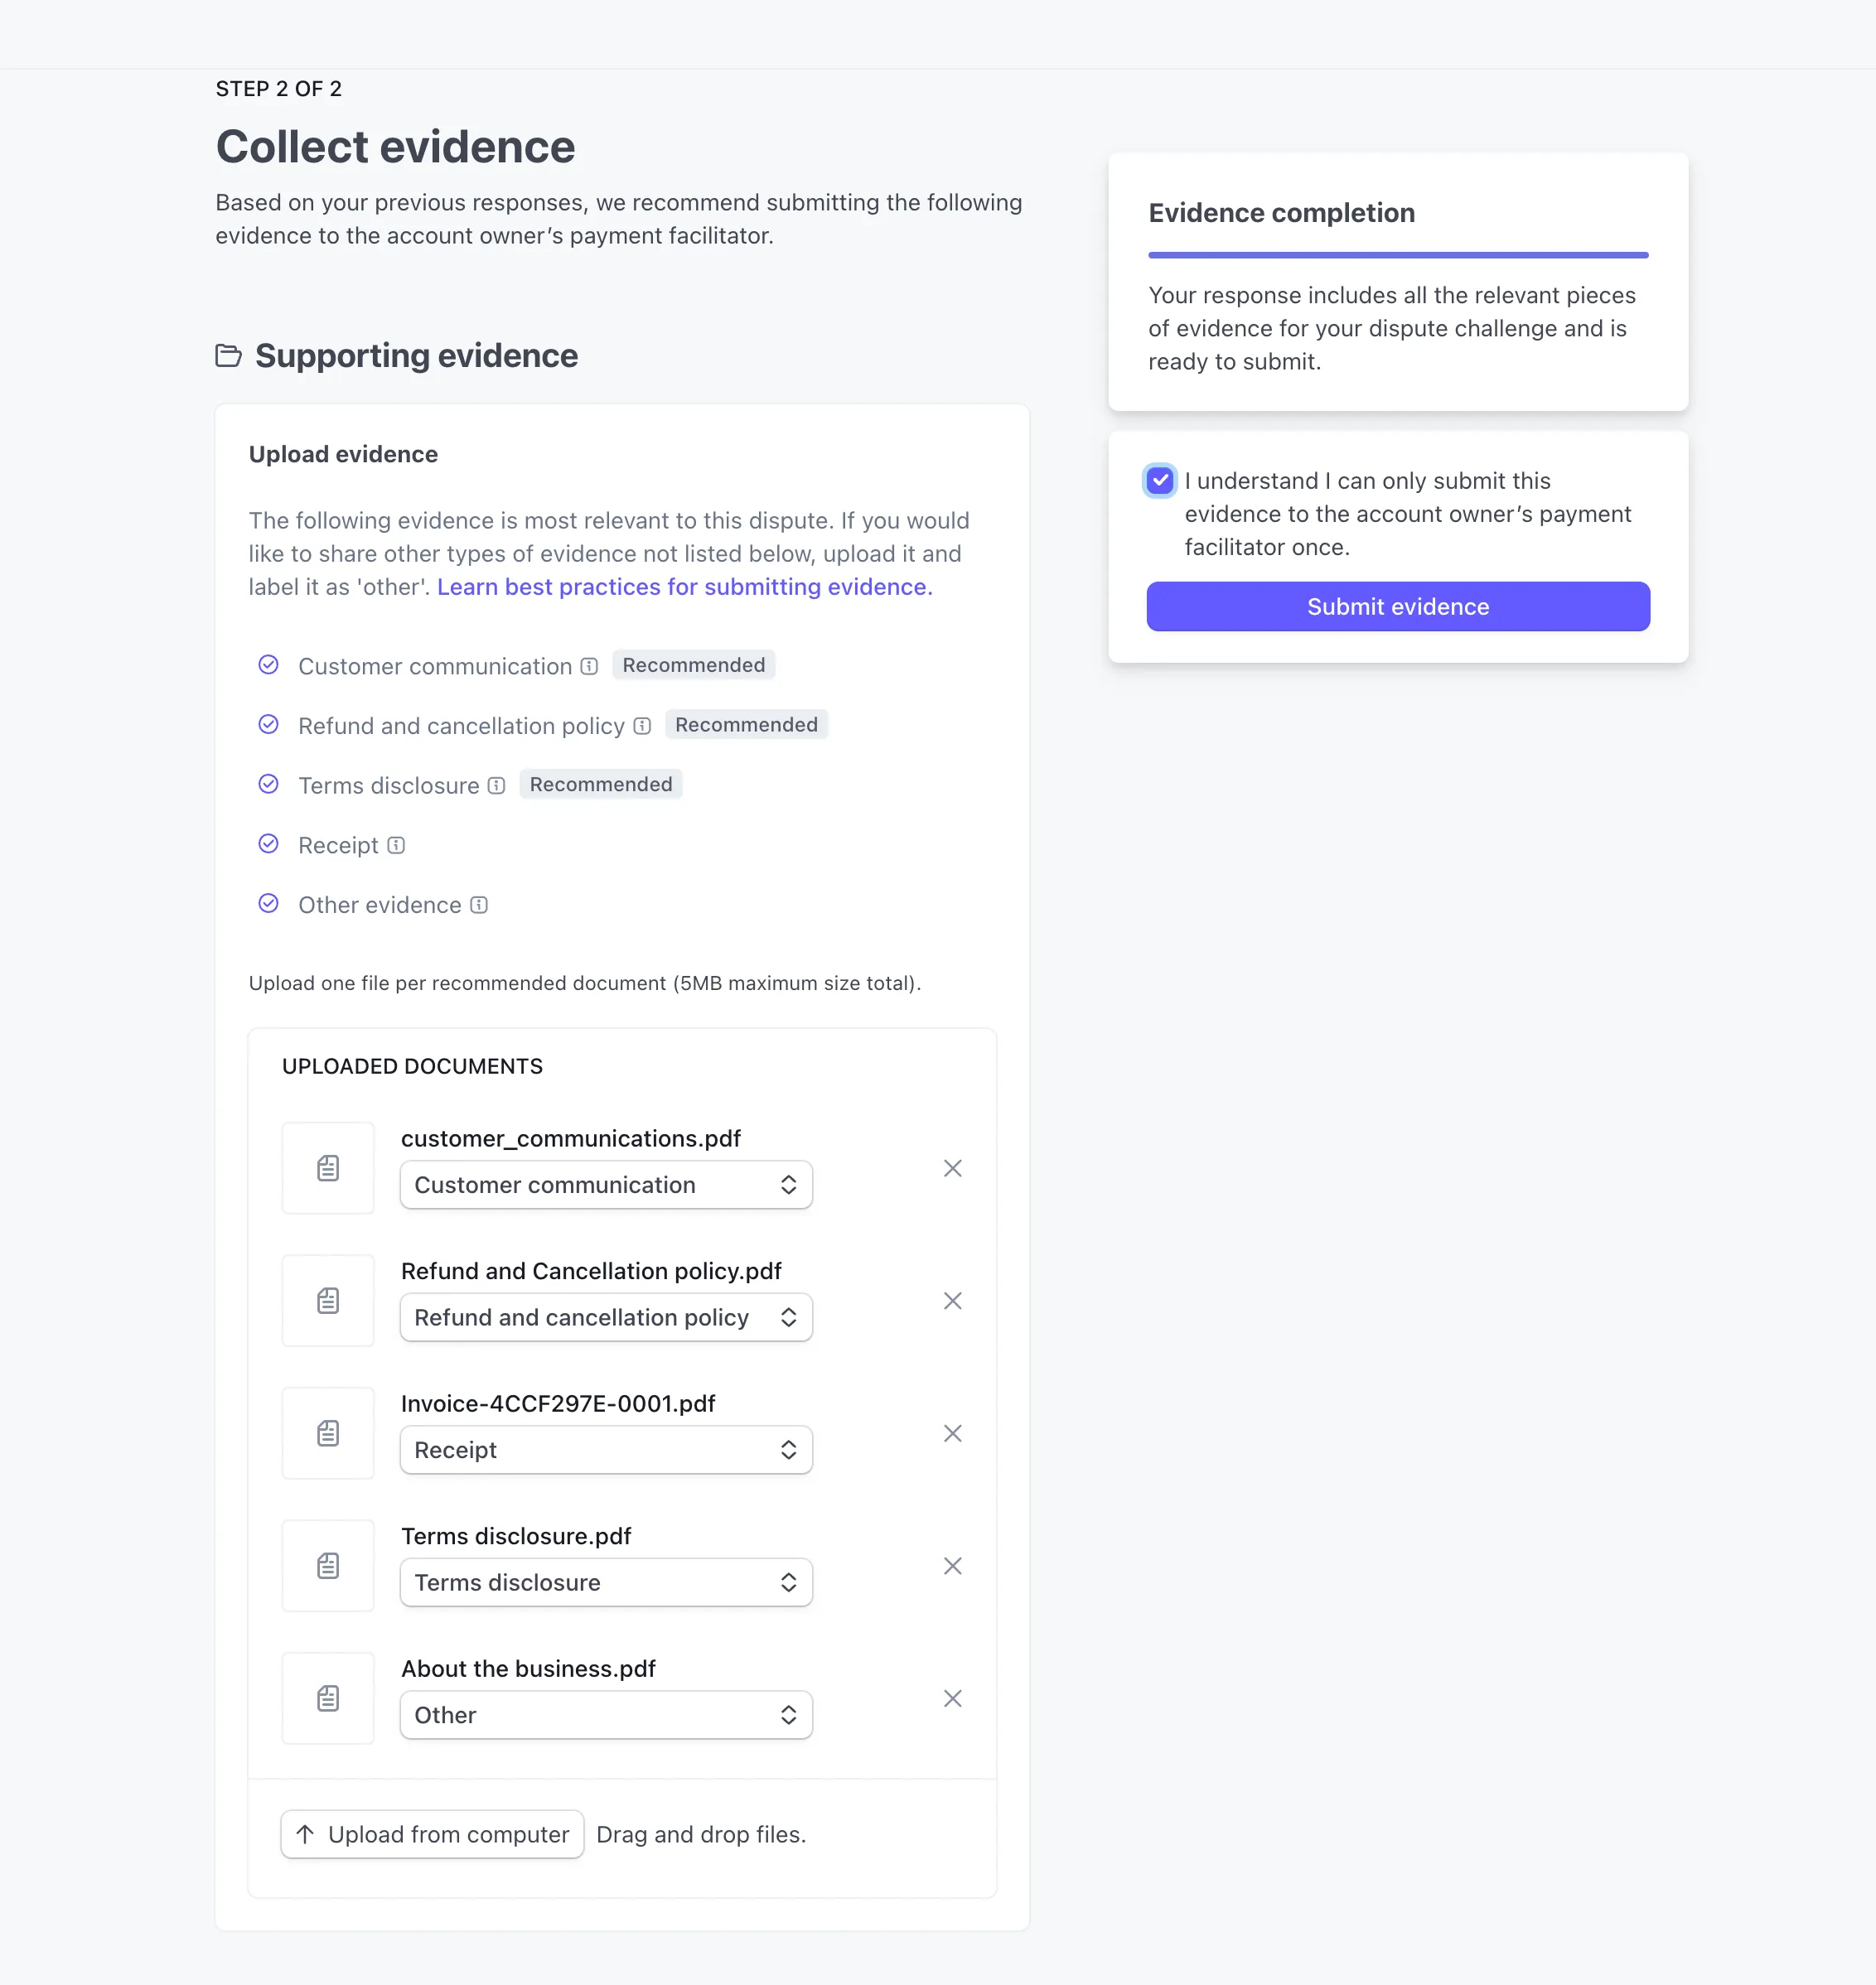
Task: Remove Invoice-4CCF297E-0001.pdf from uploads
Action: 952,1433
